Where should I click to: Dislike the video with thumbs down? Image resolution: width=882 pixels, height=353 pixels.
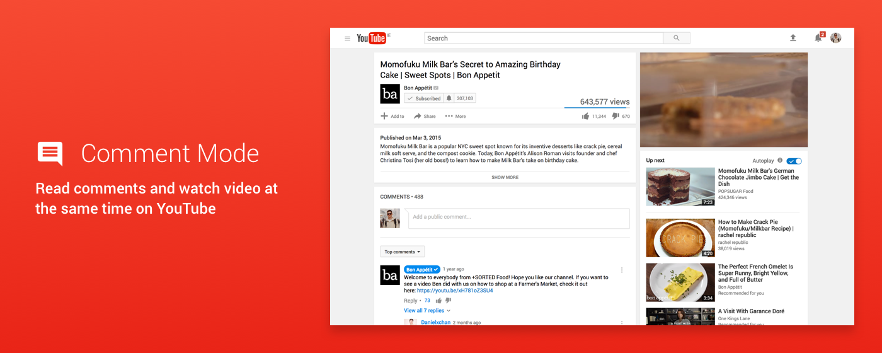click(616, 116)
